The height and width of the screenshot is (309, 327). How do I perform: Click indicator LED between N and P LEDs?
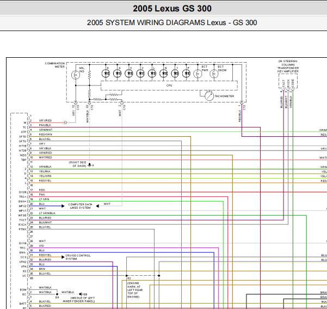coord(175,74)
